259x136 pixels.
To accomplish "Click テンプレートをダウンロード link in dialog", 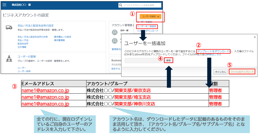I will point(213,51).
